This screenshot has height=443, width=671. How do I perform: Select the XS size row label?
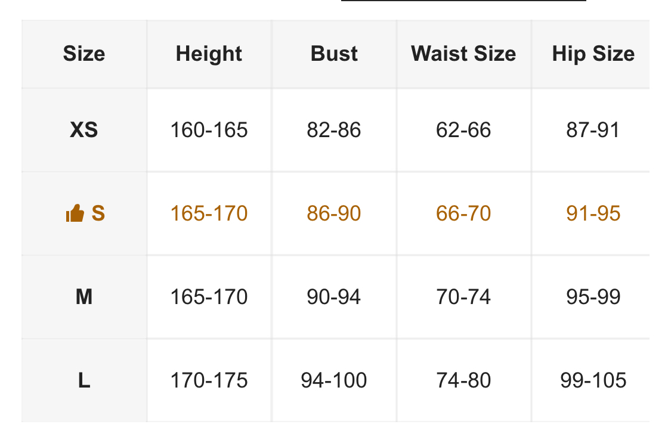[x=84, y=130]
